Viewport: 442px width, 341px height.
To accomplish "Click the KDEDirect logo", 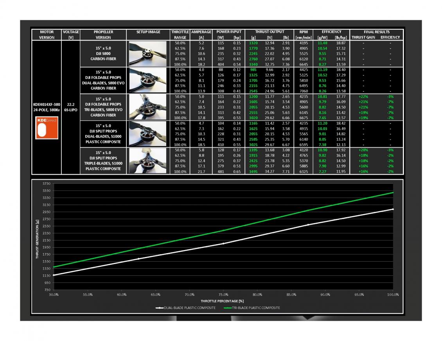I will (47, 129).
